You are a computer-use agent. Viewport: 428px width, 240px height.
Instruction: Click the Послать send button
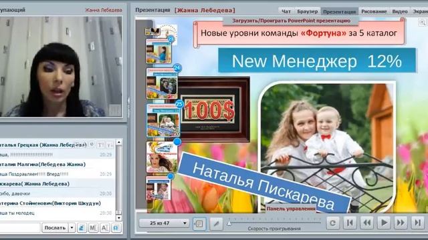click(55, 227)
